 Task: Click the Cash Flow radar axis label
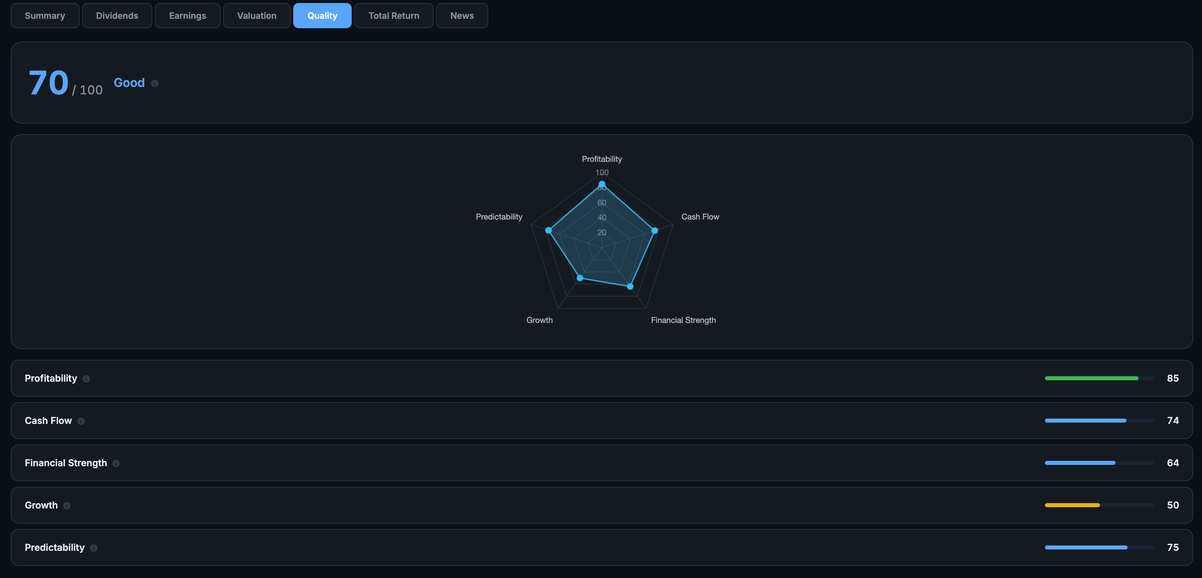700,216
